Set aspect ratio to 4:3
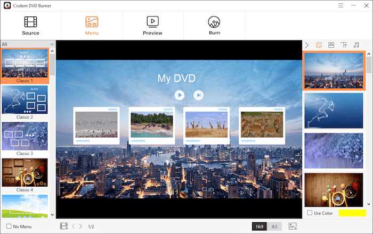Screen dimensions: 373x234 coord(274,227)
